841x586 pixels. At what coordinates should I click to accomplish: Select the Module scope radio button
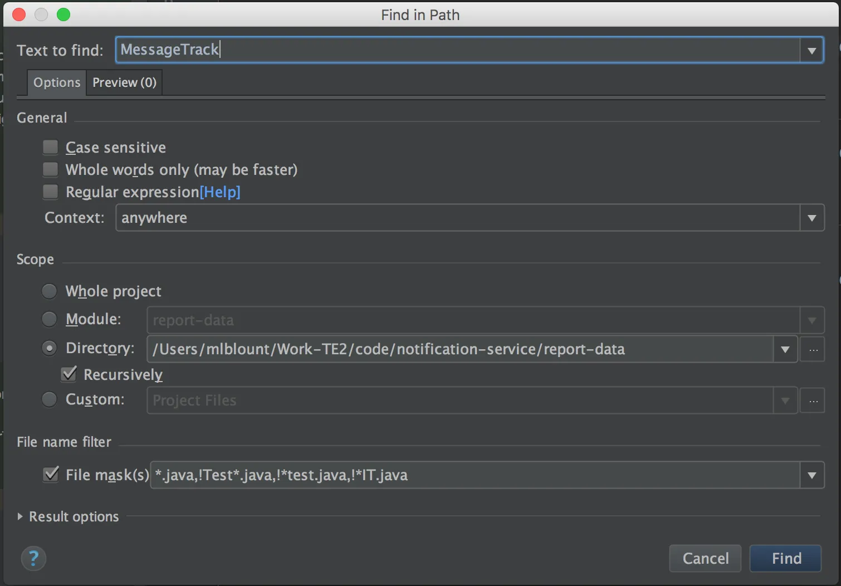click(x=50, y=319)
